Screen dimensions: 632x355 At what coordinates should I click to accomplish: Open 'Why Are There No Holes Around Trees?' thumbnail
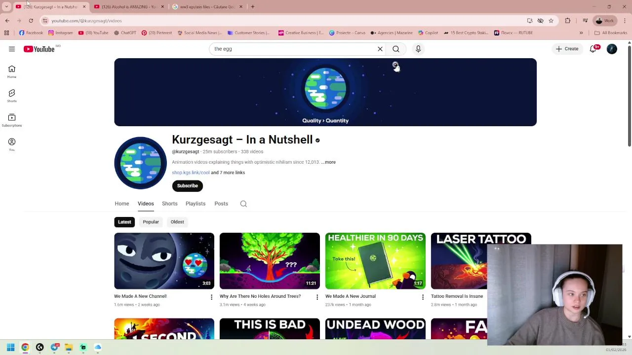click(x=270, y=261)
